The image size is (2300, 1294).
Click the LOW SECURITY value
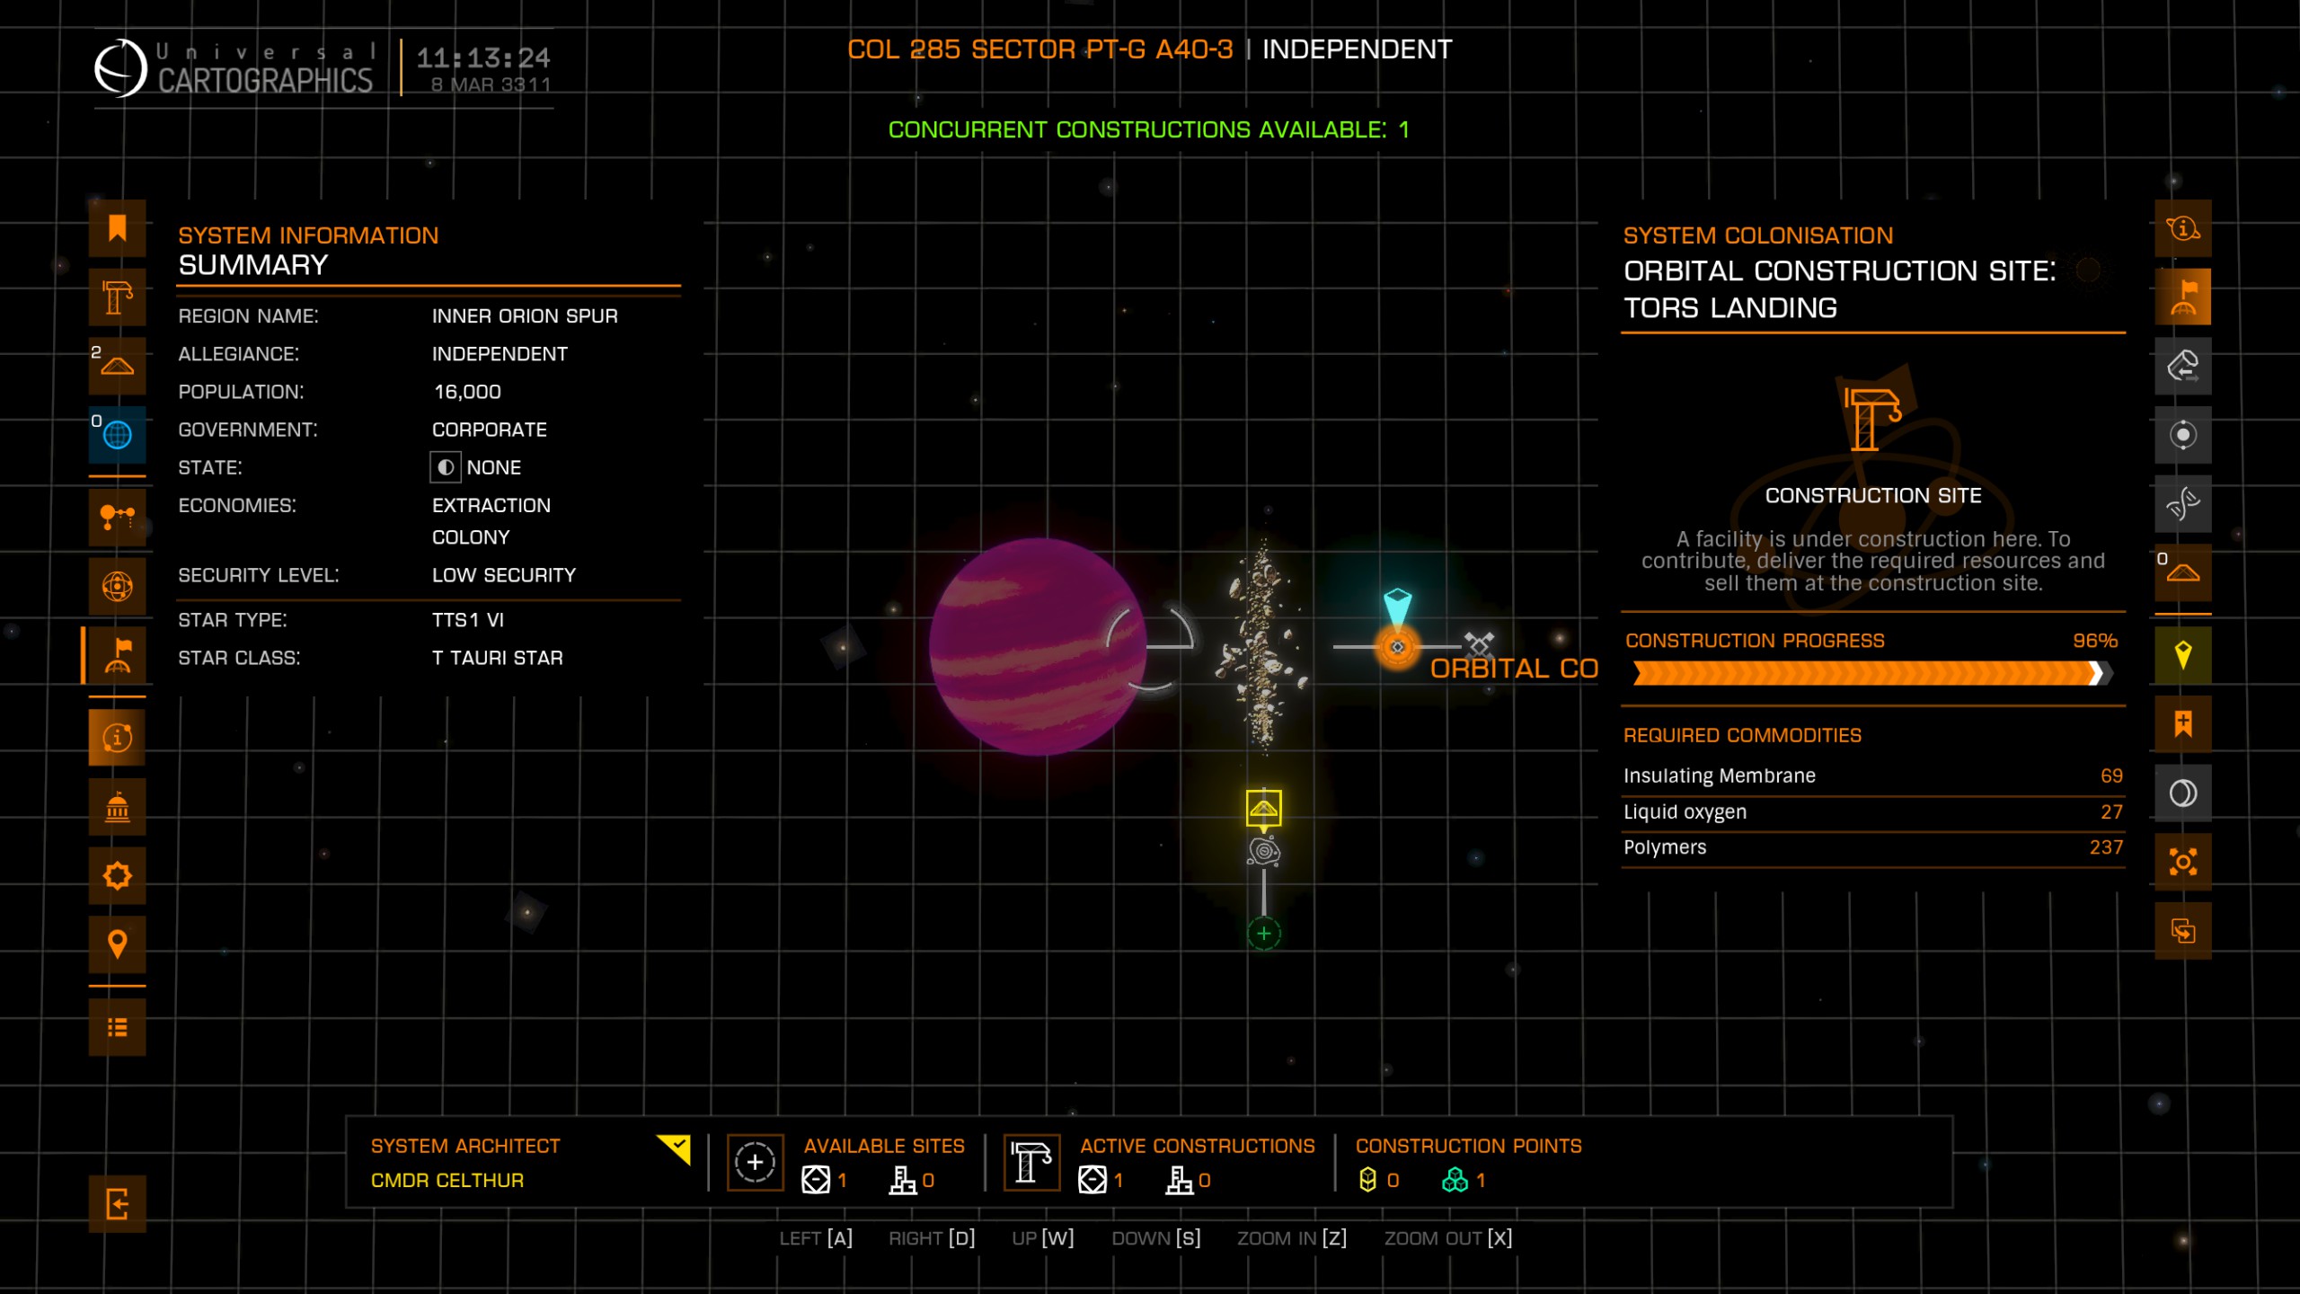coord(503,575)
